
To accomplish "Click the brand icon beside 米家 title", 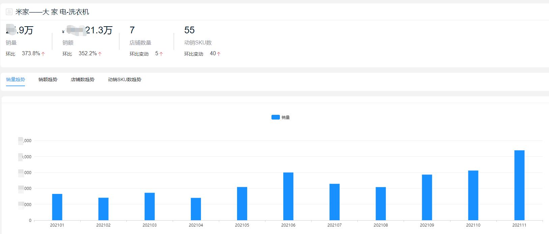I will 9,12.
